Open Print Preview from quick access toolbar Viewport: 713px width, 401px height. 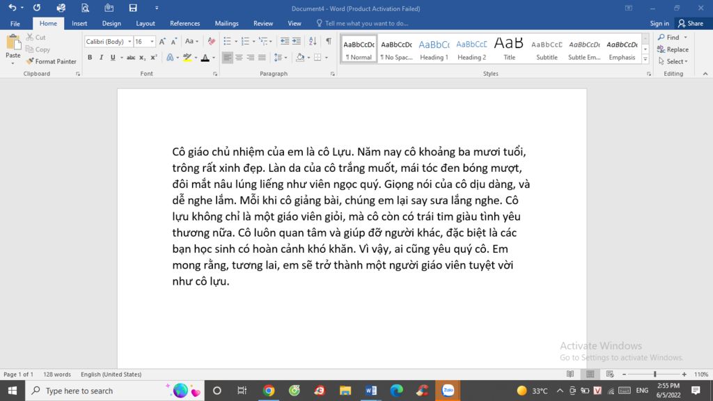pyautogui.click(x=85, y=8)
